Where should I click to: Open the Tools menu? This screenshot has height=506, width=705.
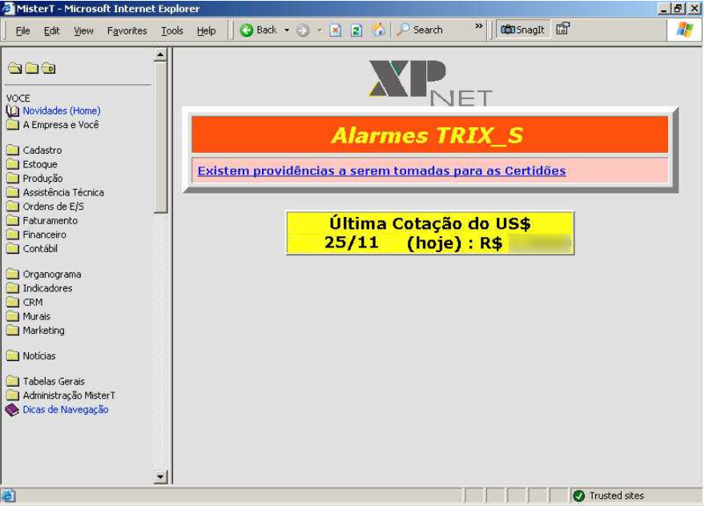point(171,30)
